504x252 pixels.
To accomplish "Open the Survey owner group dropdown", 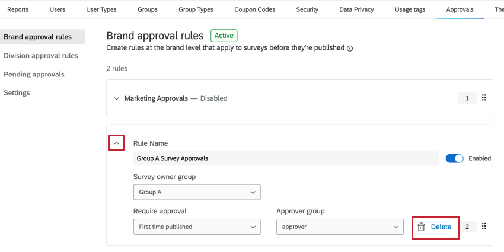I will tap(197, 192).
